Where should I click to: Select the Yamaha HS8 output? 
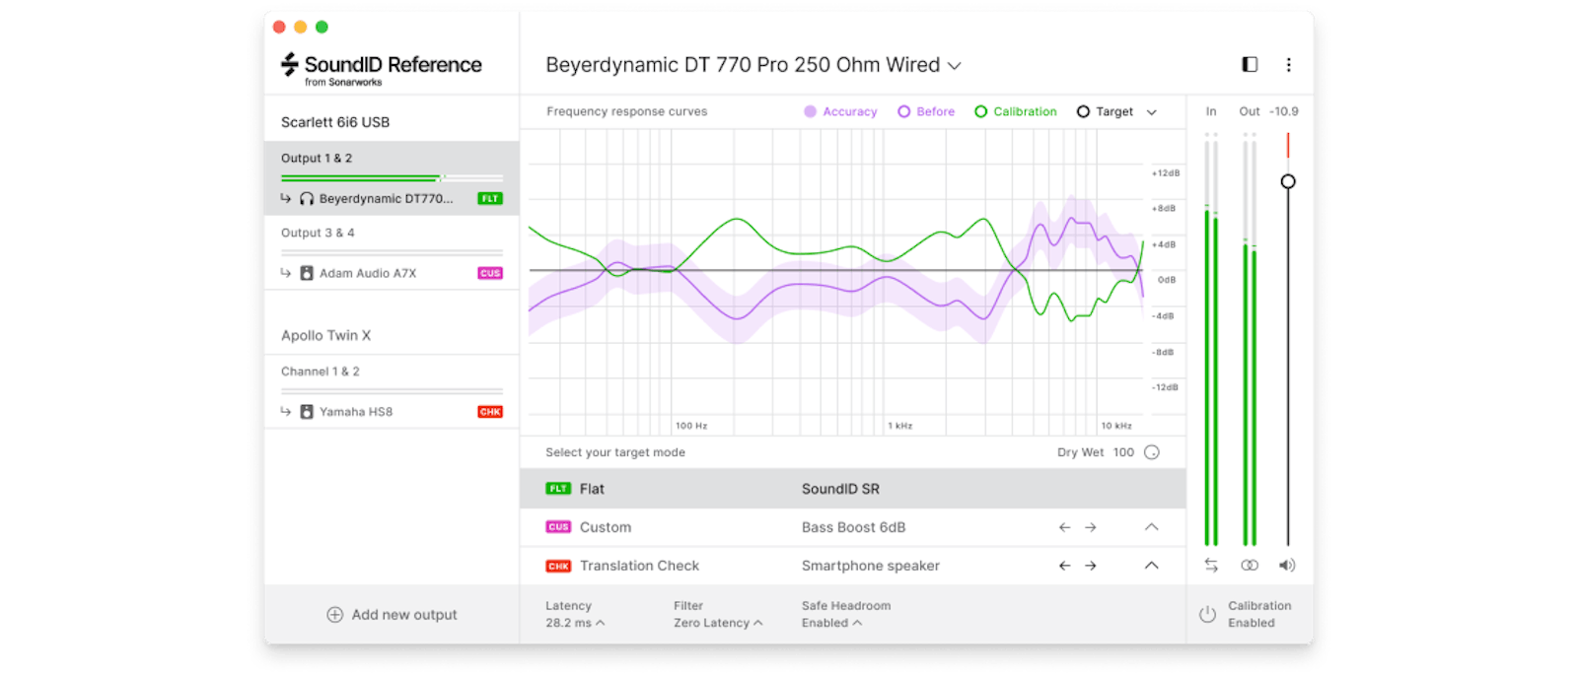356,412
